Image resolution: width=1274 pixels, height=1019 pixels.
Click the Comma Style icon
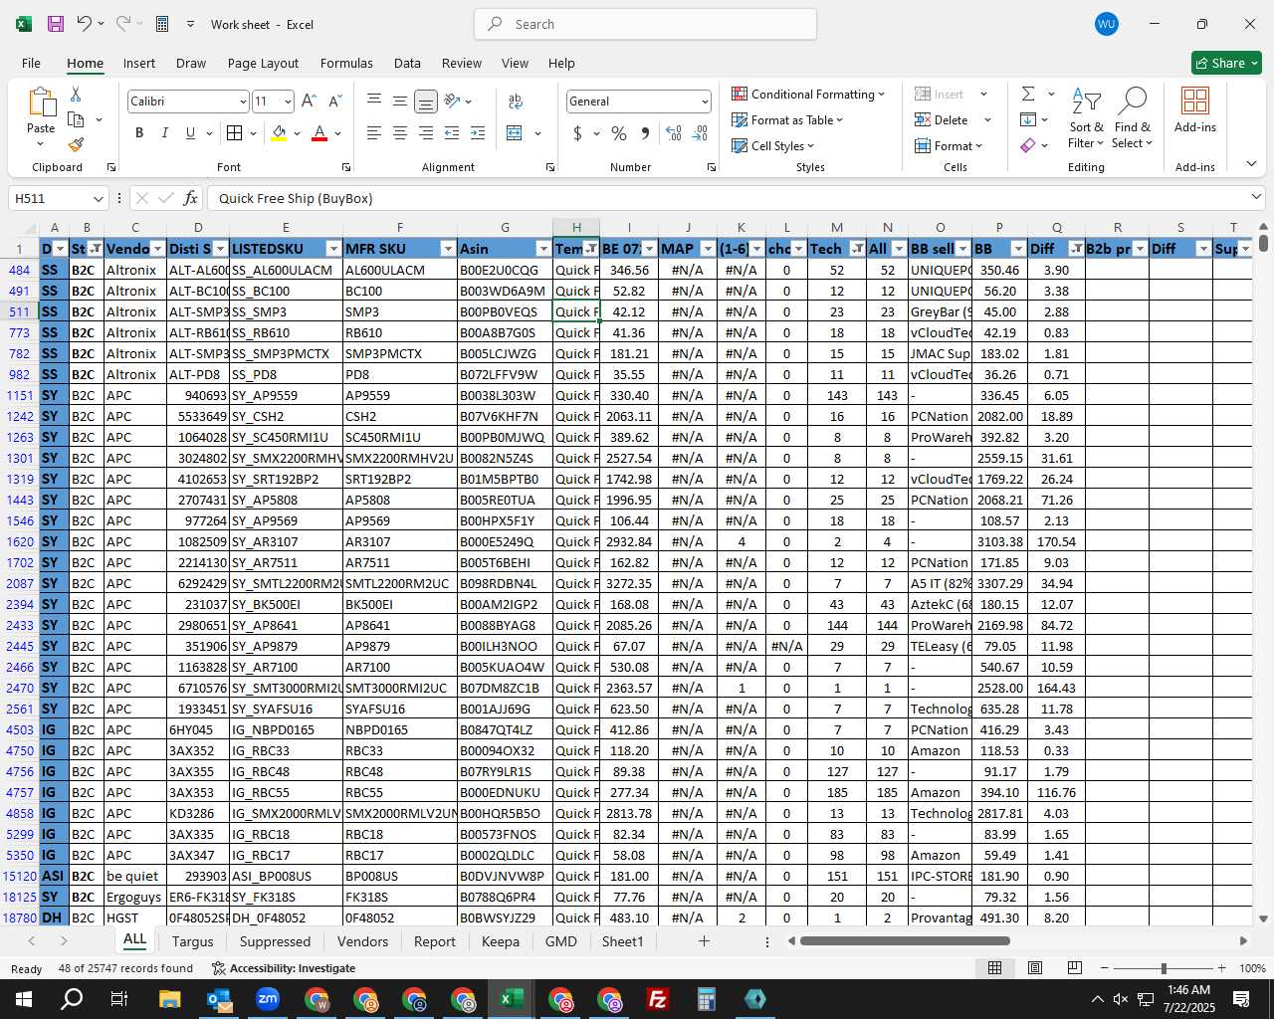[645, 132]
